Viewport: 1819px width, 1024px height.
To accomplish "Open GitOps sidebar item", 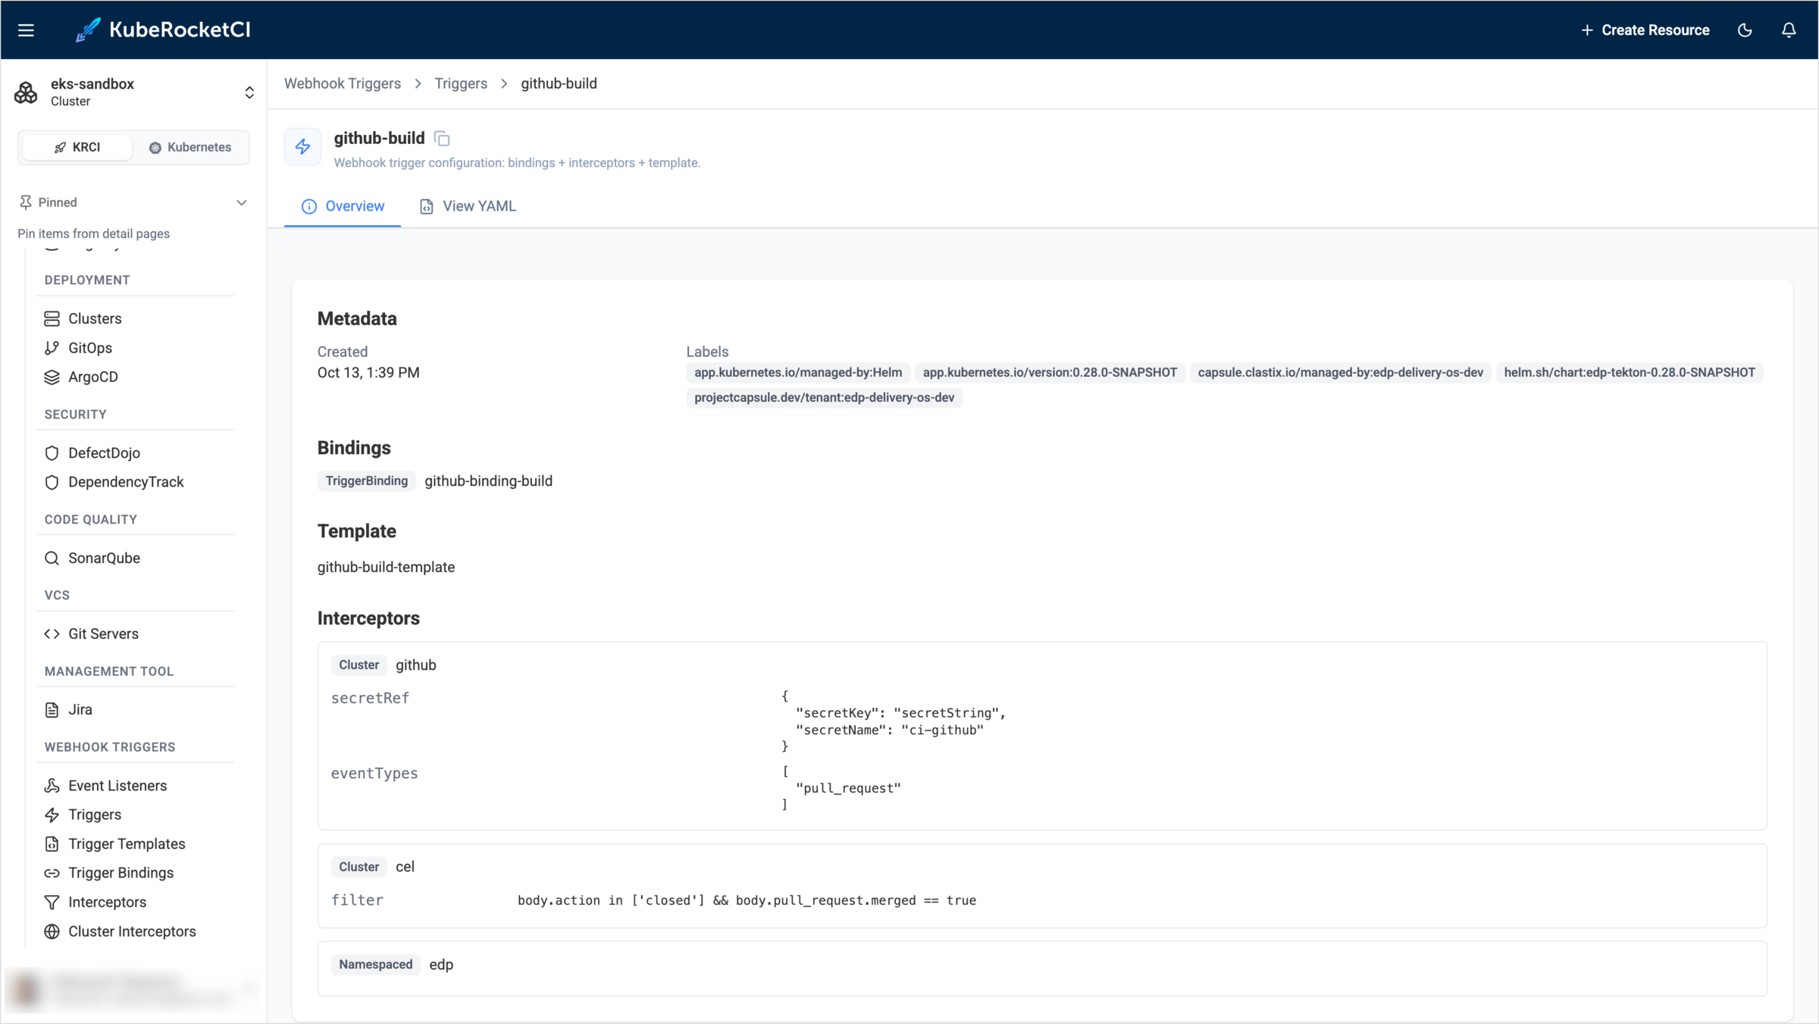I will (x=89, y=348).
